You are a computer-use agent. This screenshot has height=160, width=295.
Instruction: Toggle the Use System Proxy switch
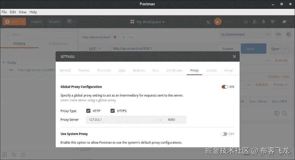(224, 134)
